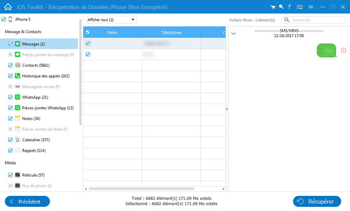Viewport: 350px width, 211px height.
Task: Click the panel splitter collapse arrow
Action: [x=226, y=109]
